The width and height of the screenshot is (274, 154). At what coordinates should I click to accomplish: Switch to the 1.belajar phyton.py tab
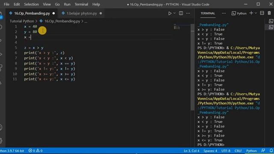(82, 13)
